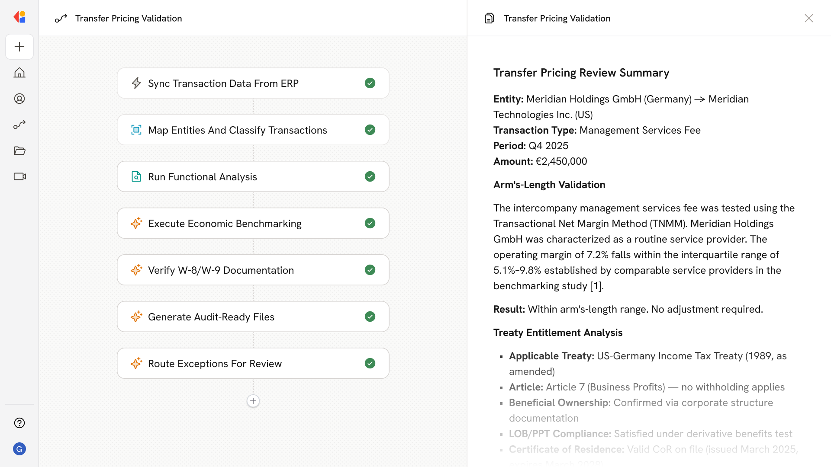Open the user profile icon in the sidebar
Viewport: 831px width, 467px height.
[19, 99]
